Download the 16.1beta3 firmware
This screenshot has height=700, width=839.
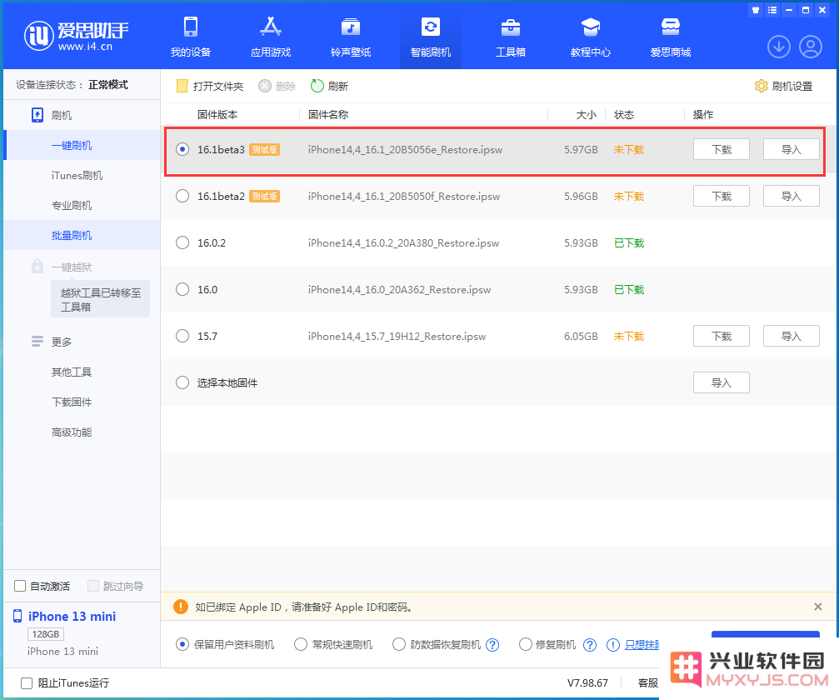pyautogui.click(x=722, y=149)
